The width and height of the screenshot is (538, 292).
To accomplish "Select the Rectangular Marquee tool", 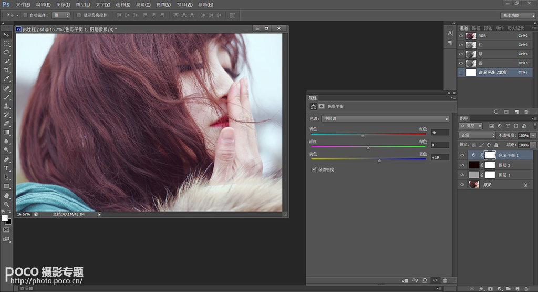I will click(x=6, y=44).
